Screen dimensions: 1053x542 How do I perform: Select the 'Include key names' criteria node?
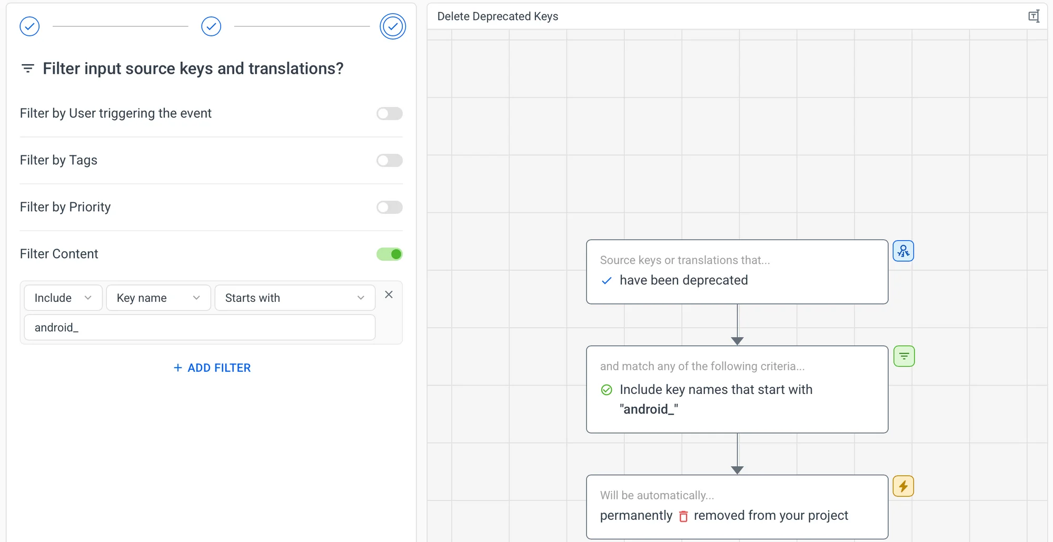pyautogui.click(x=737, y=390)
